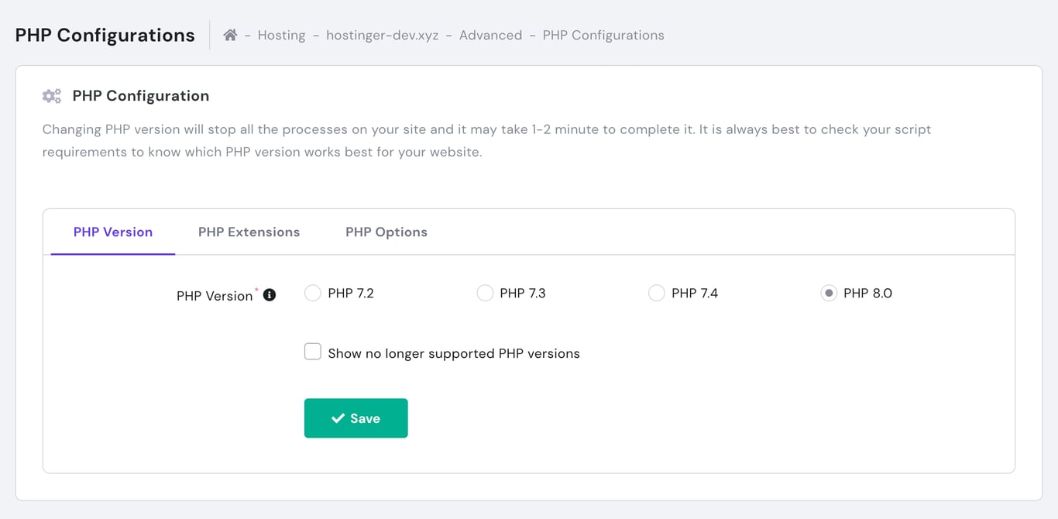Switch to the PHP Options tab
Image resolution: width=1058 pixels, height=519 pixels.
coord(386,232)
